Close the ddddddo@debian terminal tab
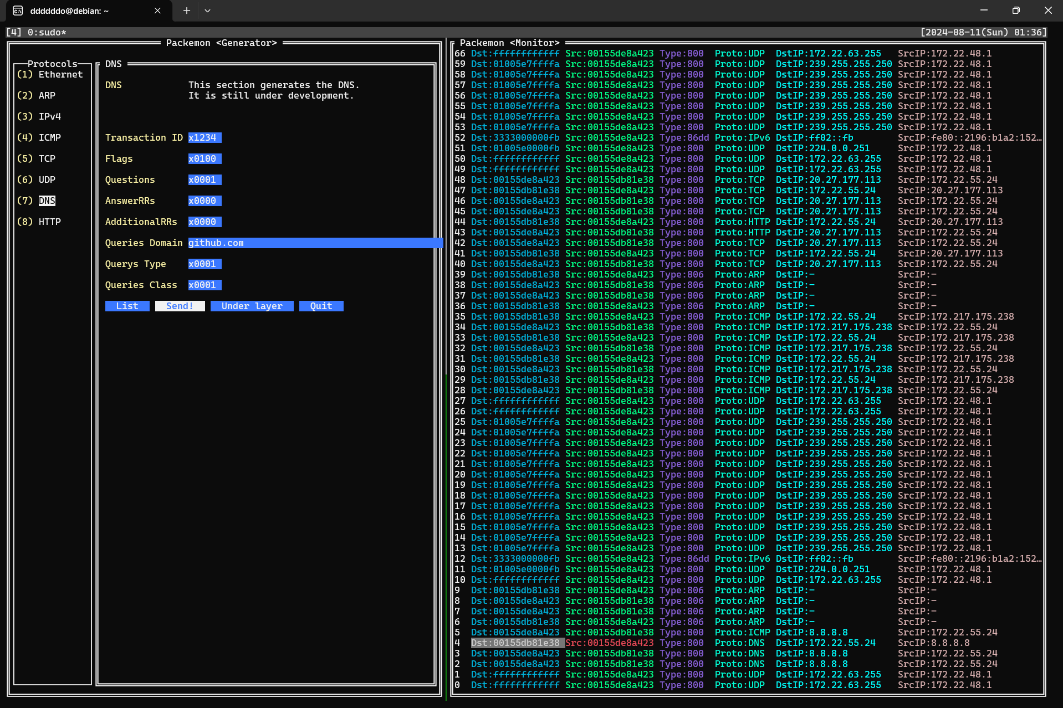The width and height of the screenshot is (1063, 708). click(157, 11)
